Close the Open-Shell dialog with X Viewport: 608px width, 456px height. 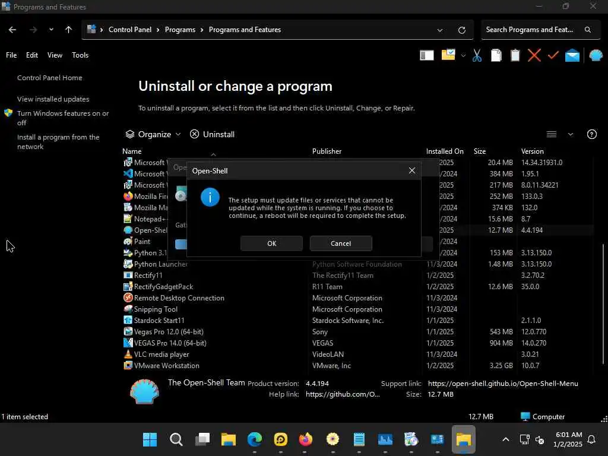(412, 170)
